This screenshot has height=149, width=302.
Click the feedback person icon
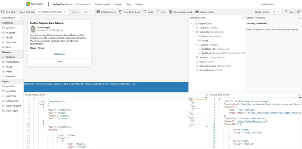coord(299,12)
